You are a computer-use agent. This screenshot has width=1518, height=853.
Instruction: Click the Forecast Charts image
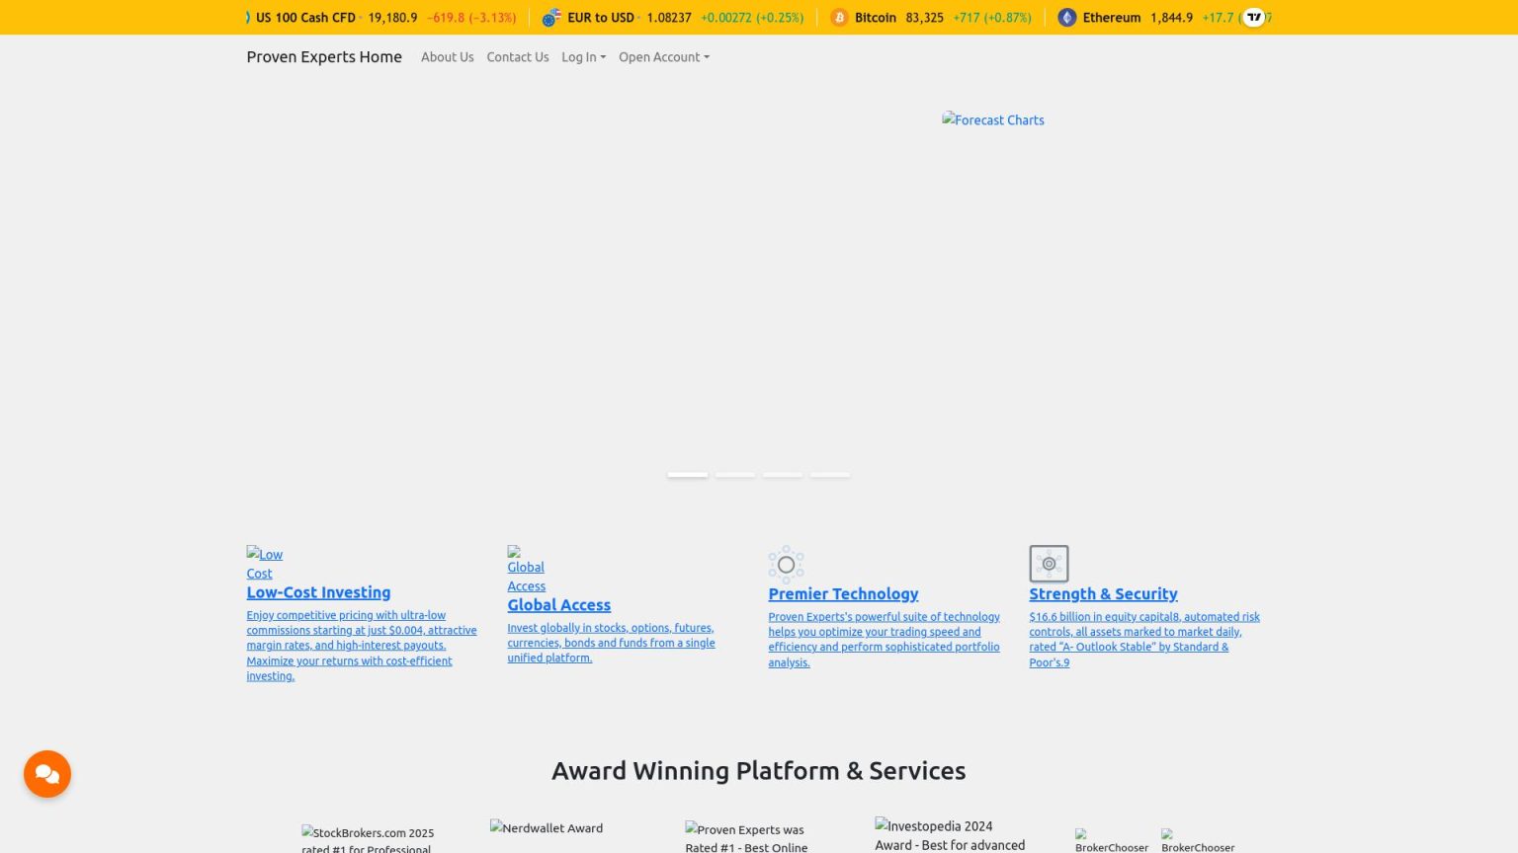click(x=993, y=120)
